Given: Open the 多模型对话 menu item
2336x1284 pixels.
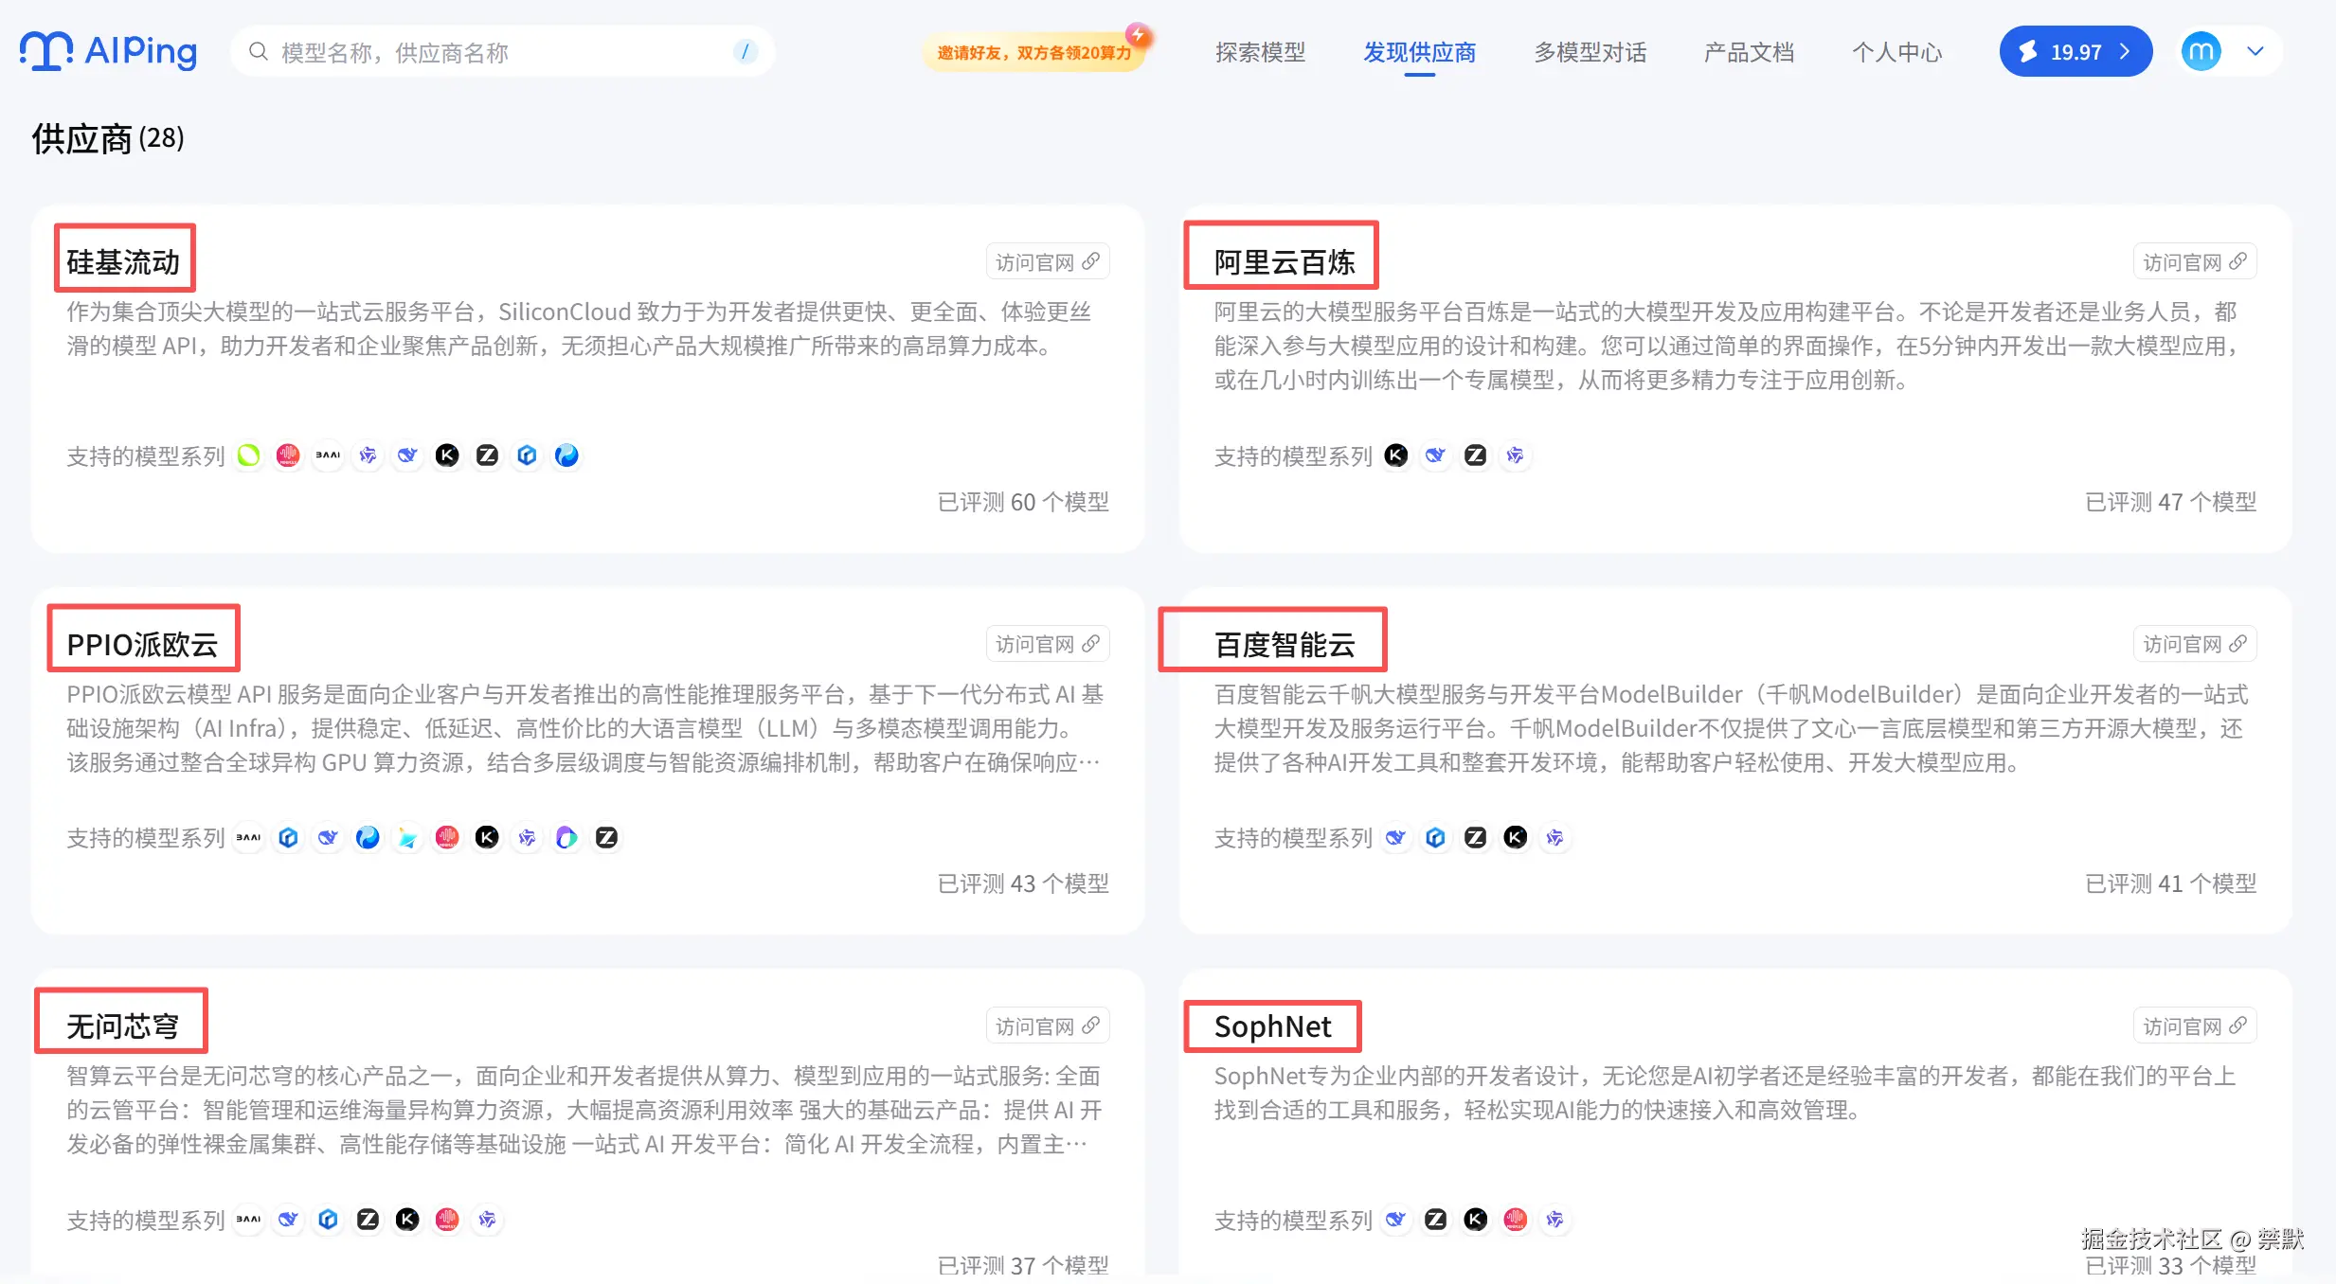Looking at the screenshot, I should (1590, 52).
